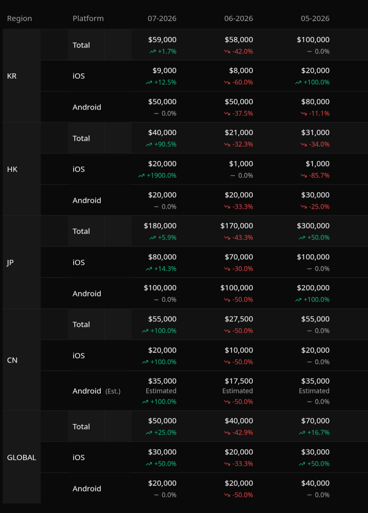368x513 pixels.
Task: Click the CN Android (Est.) label
Action: (97, 391)
